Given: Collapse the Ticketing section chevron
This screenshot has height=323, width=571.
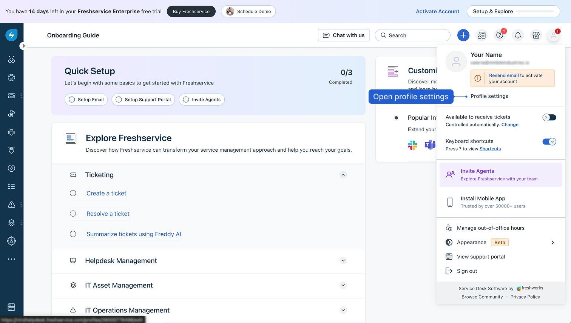Looking at the screenshot, I should pyautogui.click(x=343, y=175).
